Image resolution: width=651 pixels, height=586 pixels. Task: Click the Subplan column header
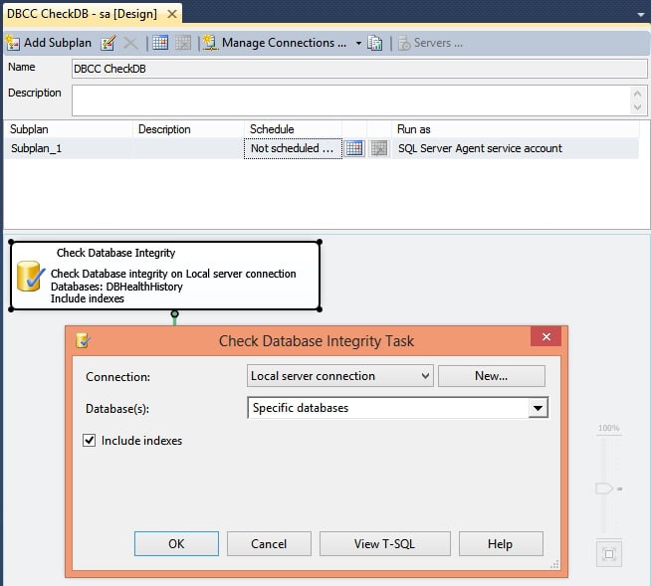click(x=69, y=129)
